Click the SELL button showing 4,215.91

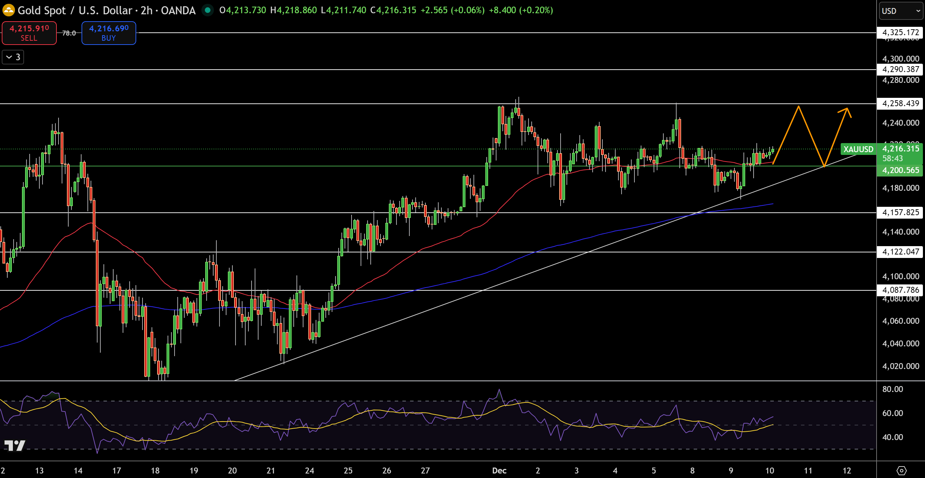(29, 33)
